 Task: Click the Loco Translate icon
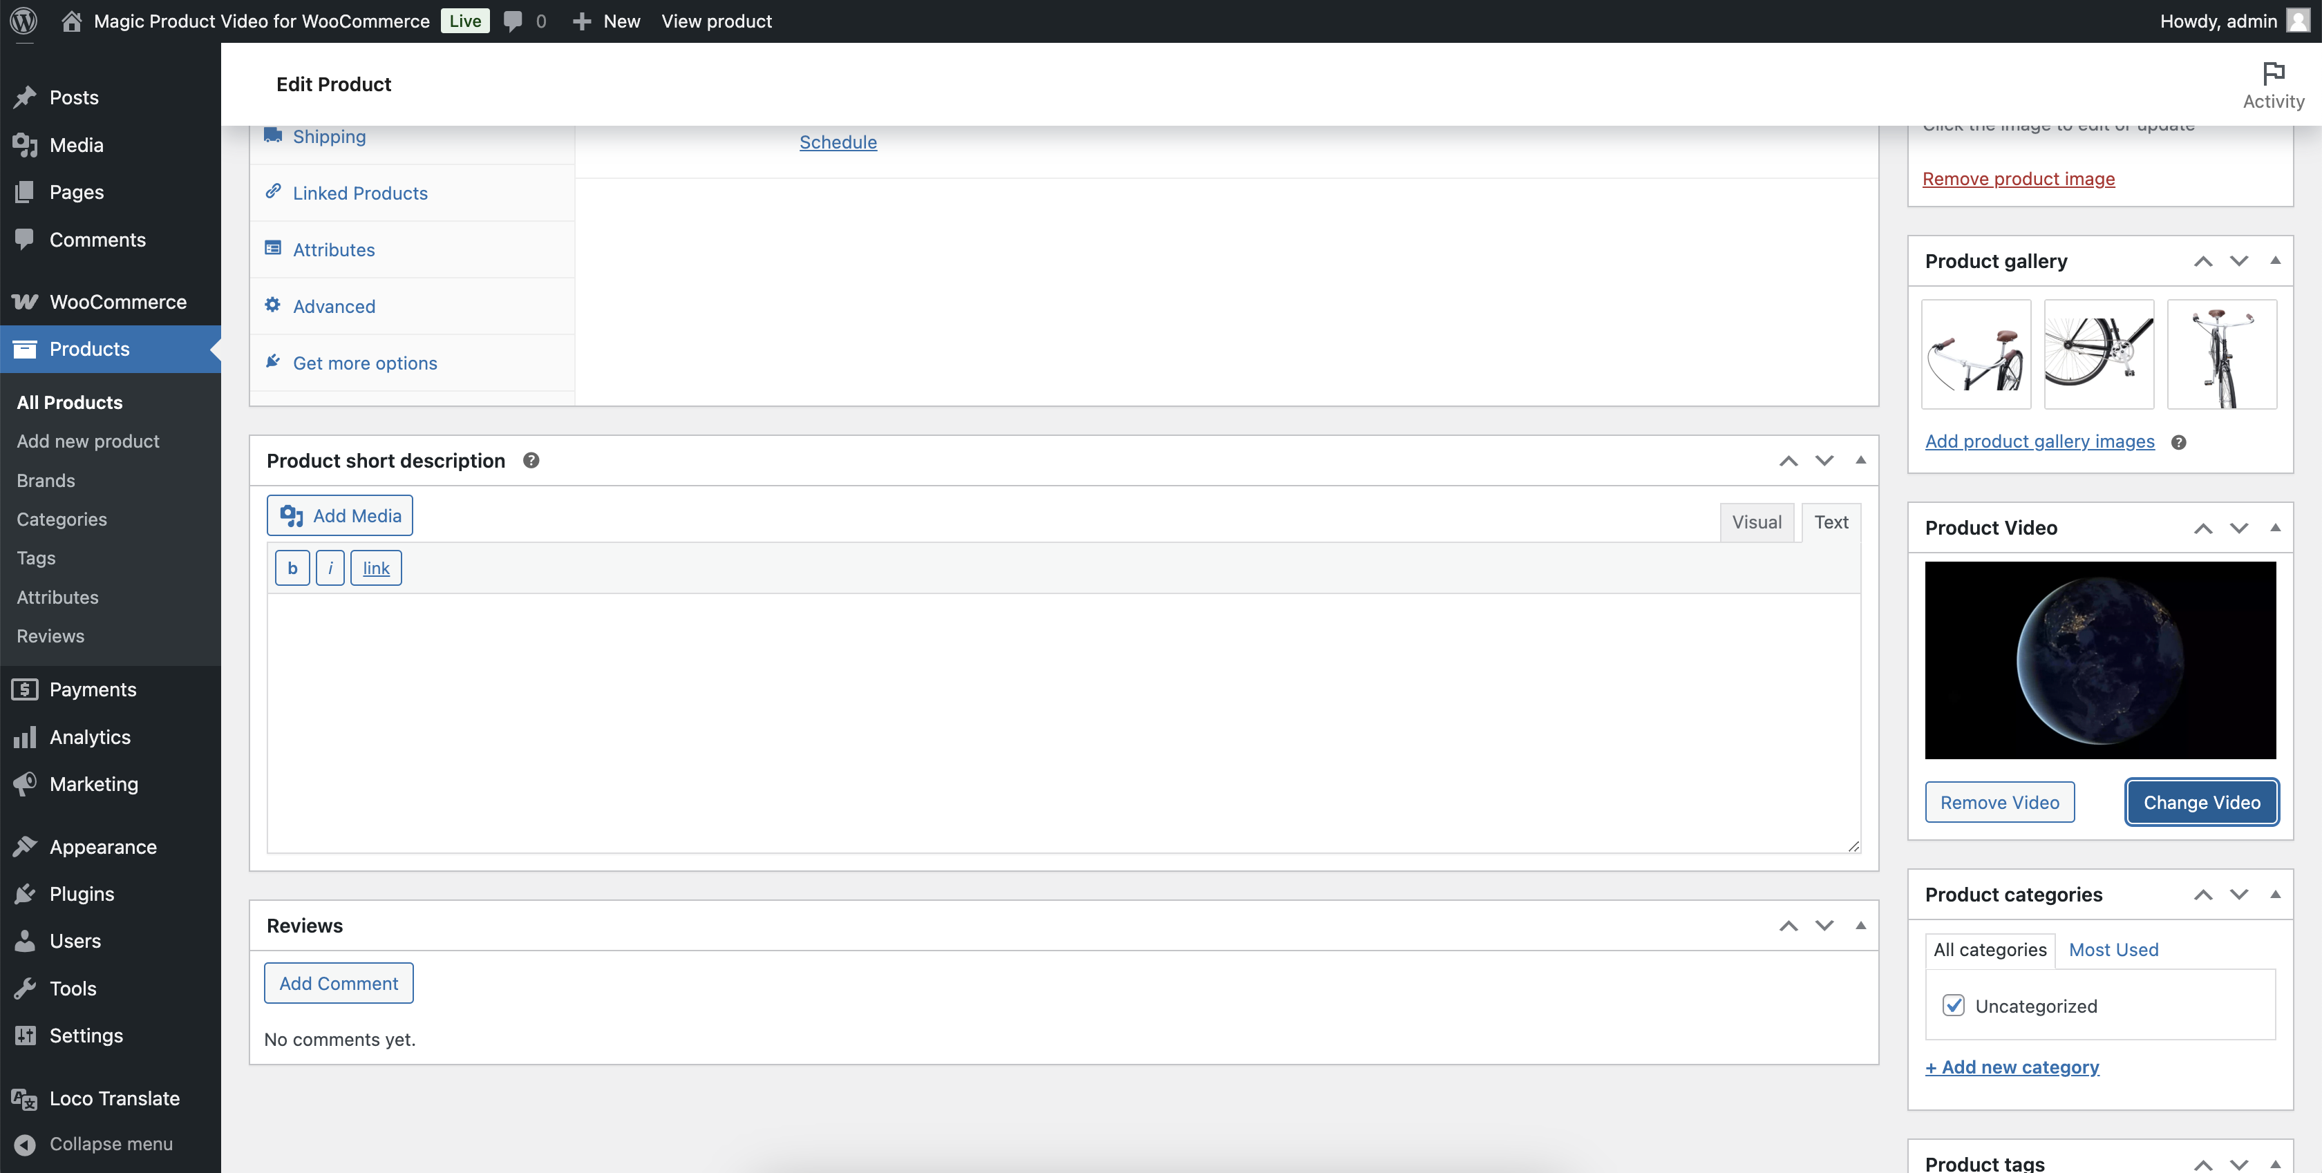(x=24, y=1098)
